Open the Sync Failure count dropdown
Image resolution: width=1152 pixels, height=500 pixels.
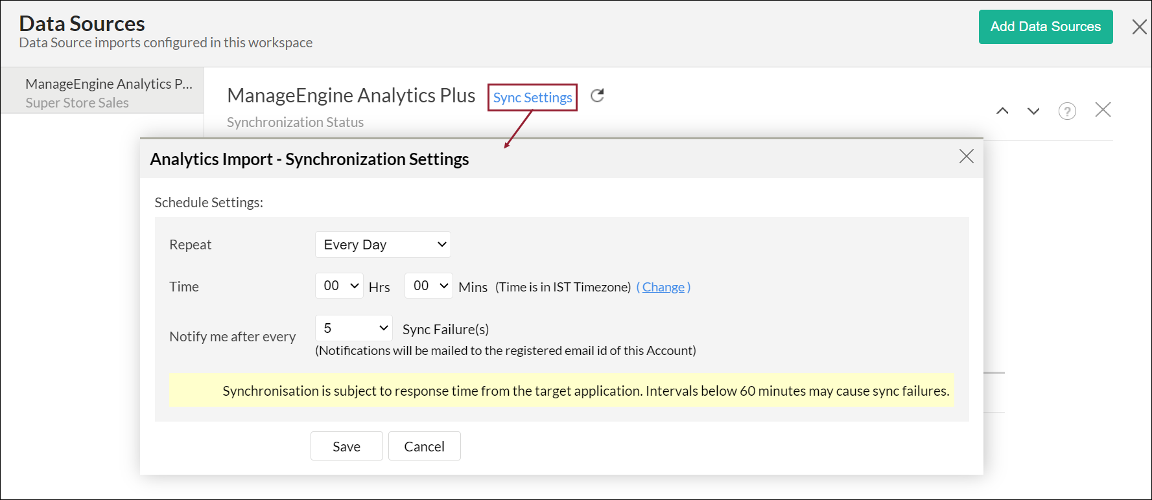click(x=354, y=328)
